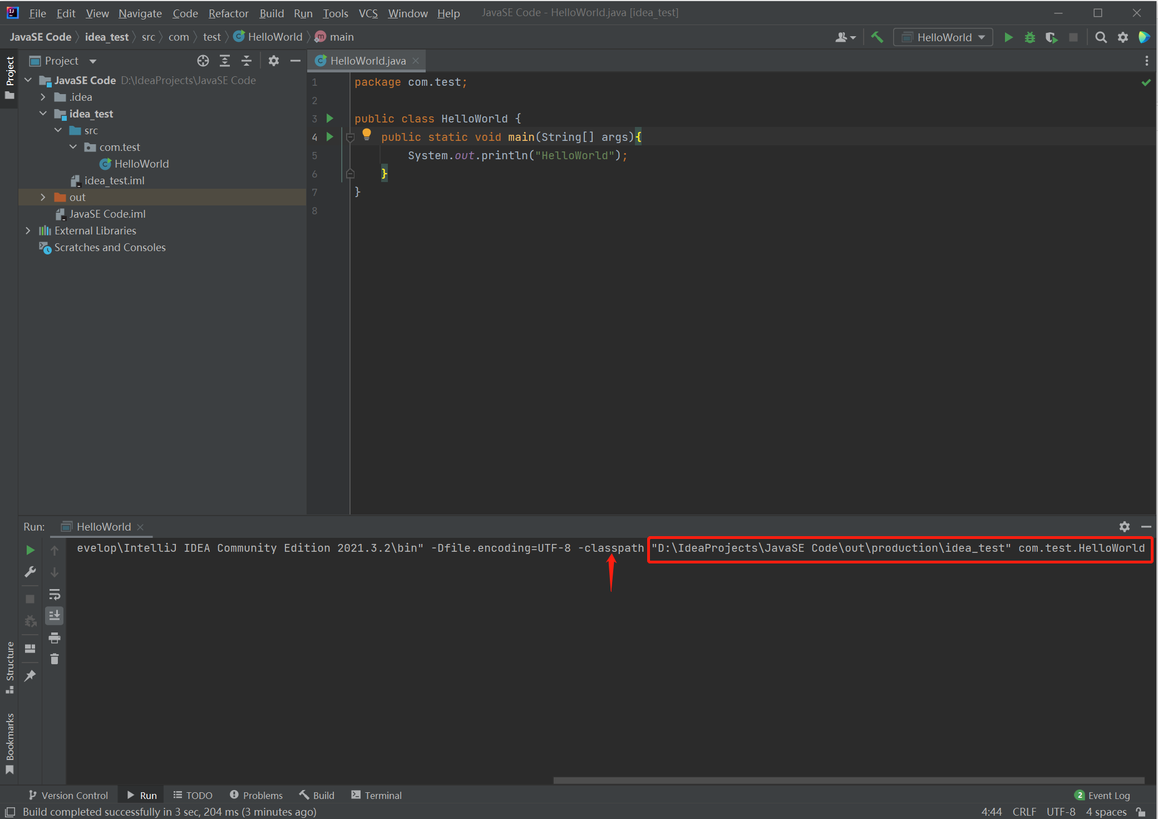Start debugging with the Debug bug icon
This screenshot has width=1158, height=819.
1029,37
